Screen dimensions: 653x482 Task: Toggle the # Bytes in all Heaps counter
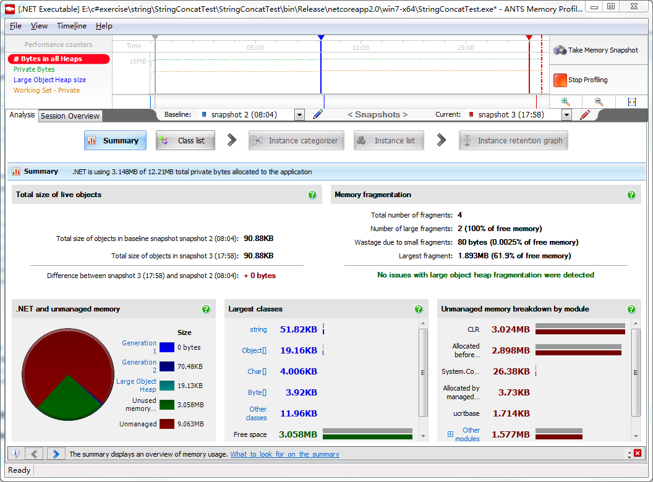click(59, 59)
